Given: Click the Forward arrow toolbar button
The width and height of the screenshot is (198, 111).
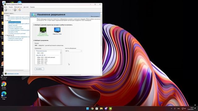Looking at the screenshot, I should pos(15,10).
